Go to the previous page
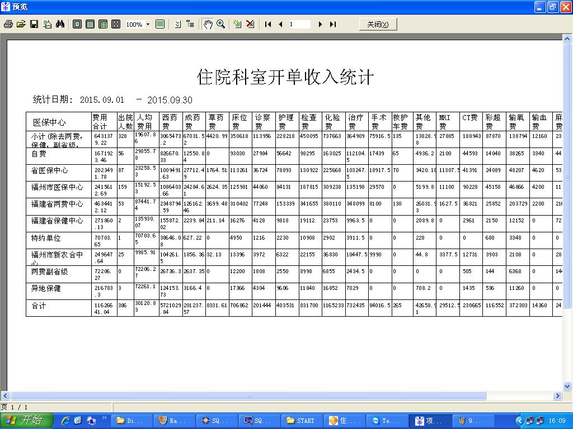This screenshot has height=429, width=573. 281,25
